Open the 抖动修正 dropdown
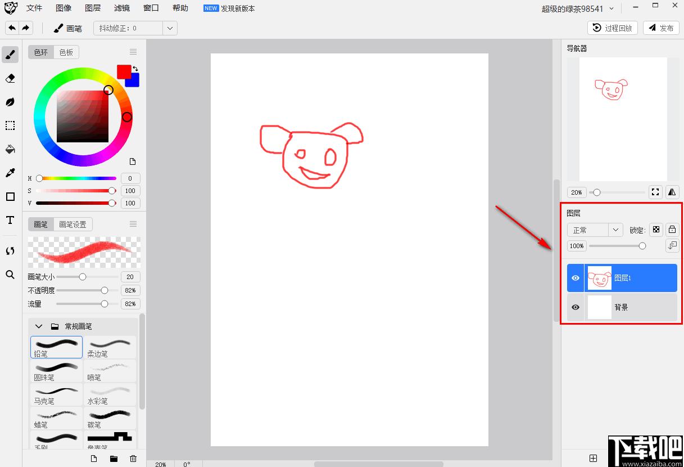 tap(170, 28)
